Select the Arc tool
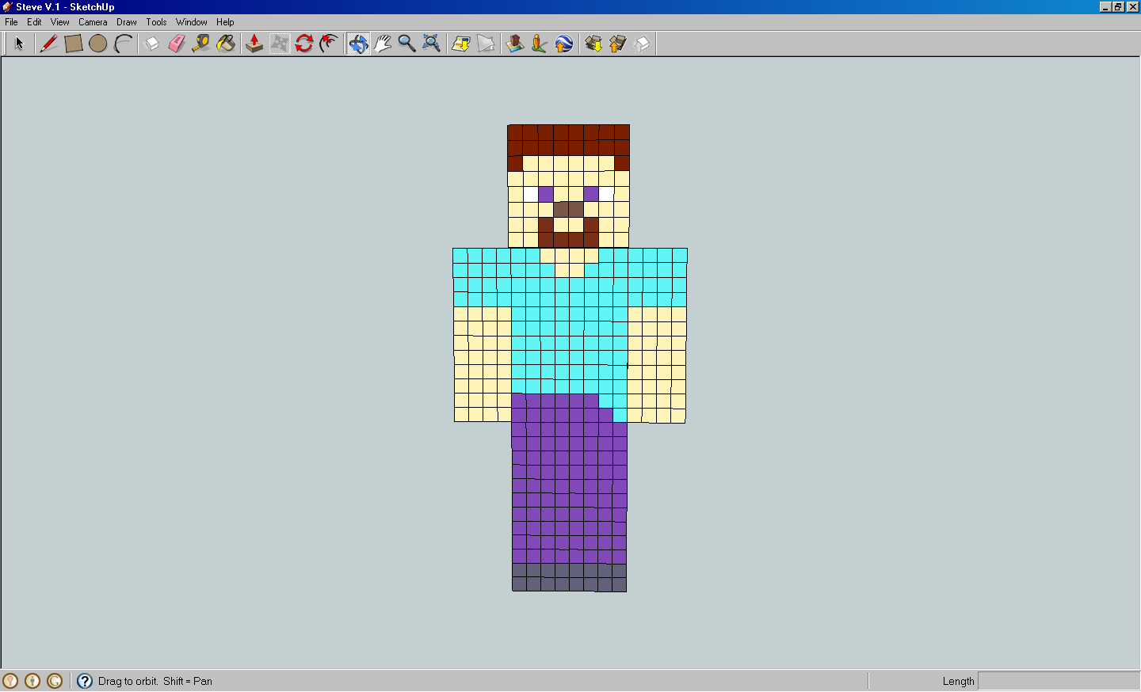The height and width of the screenshot is (692, 1141). 123,44
